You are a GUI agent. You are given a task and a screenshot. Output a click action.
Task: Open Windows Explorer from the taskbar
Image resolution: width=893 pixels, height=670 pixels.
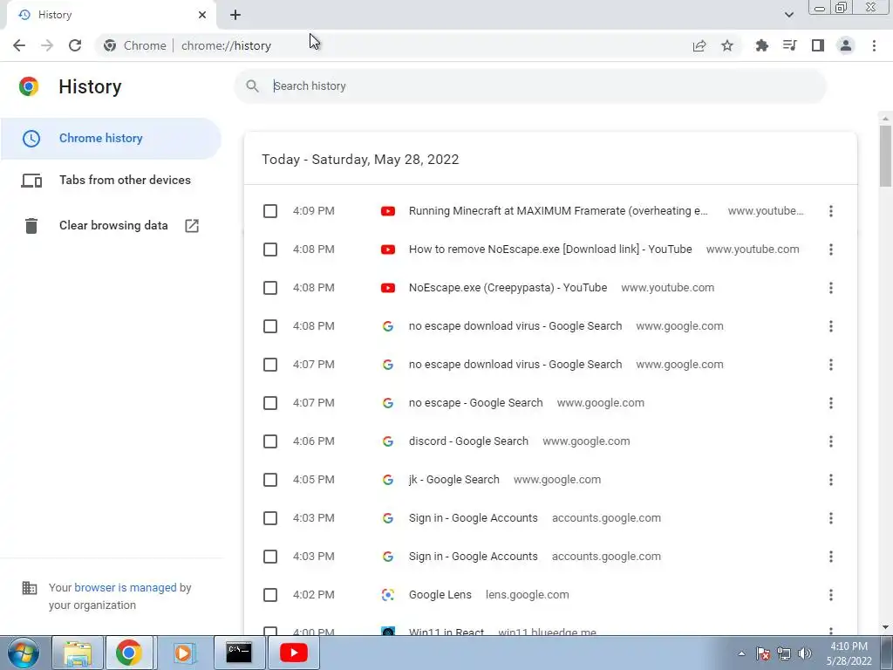coord(78,653)
